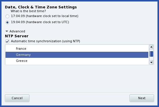The width and height of the screenshot is (159, 107).
Task: Toggle the Automatic time synchronization checkbox
Action: [7, 41]
